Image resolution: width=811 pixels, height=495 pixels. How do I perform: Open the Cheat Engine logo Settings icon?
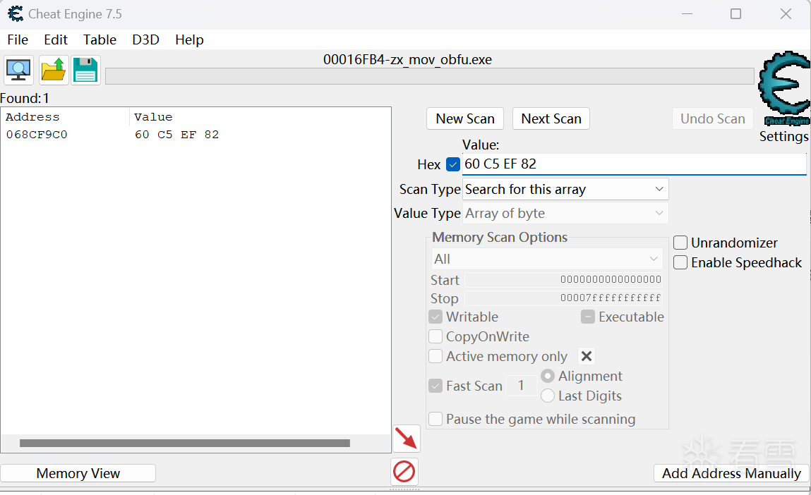[784, 88]
